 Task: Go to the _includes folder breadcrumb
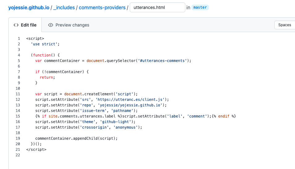click(64, 7)
